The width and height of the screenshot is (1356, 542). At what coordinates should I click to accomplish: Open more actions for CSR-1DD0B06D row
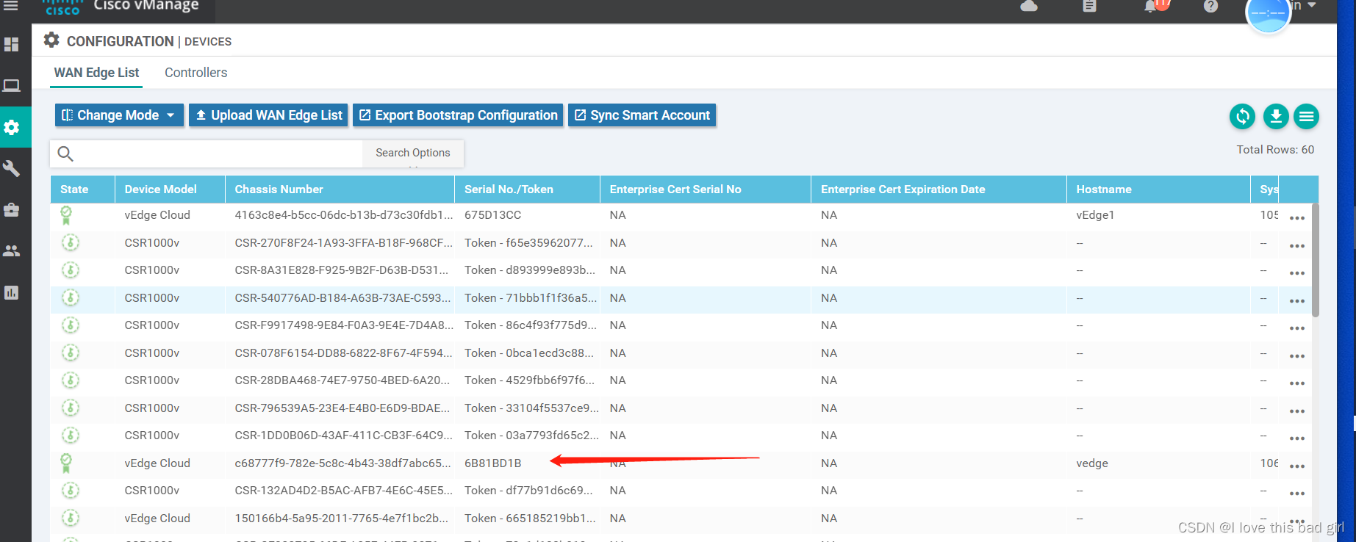pyautogui.click(x=1297, y=438)
